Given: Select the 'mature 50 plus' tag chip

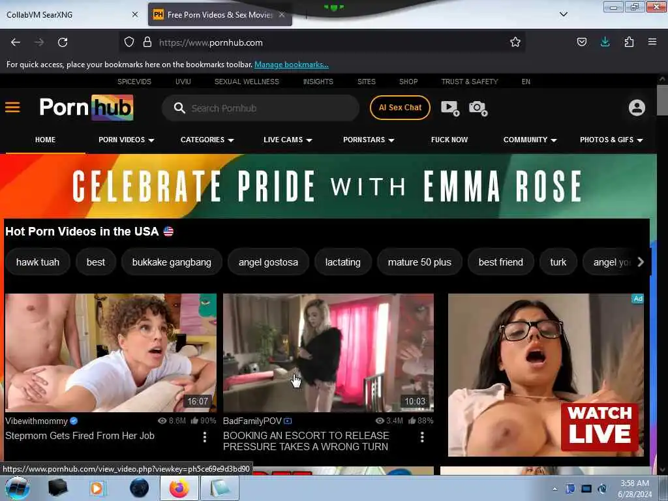Looking at the screenshot, I should (x=419, y=262).
